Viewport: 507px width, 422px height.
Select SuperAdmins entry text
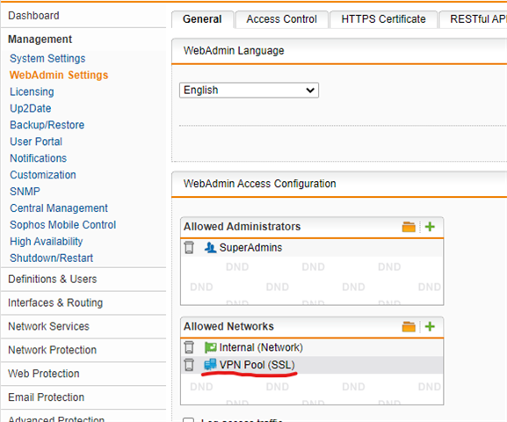[x=251, y=248]
